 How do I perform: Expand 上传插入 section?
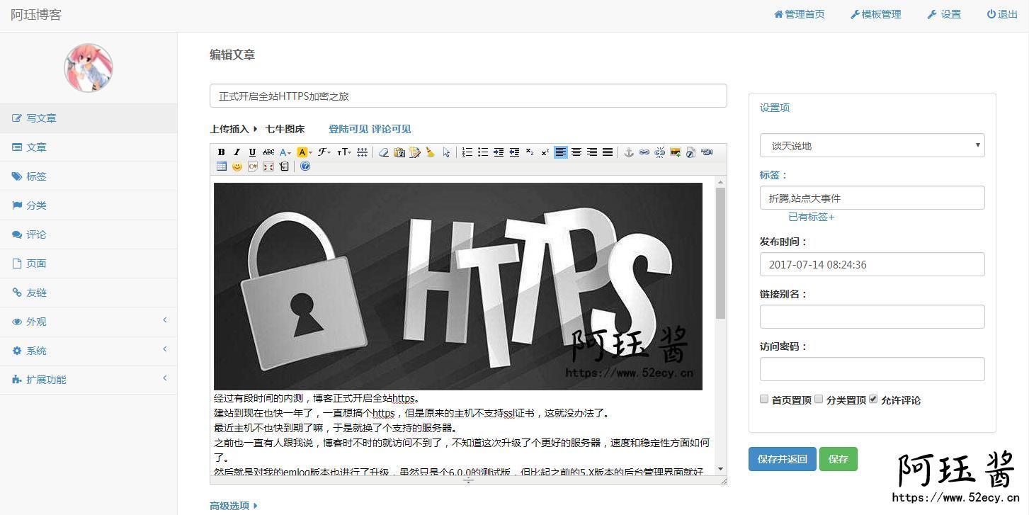tap(234, 129)
